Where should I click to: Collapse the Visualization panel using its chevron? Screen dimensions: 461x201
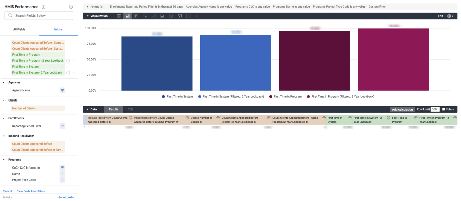87,16
